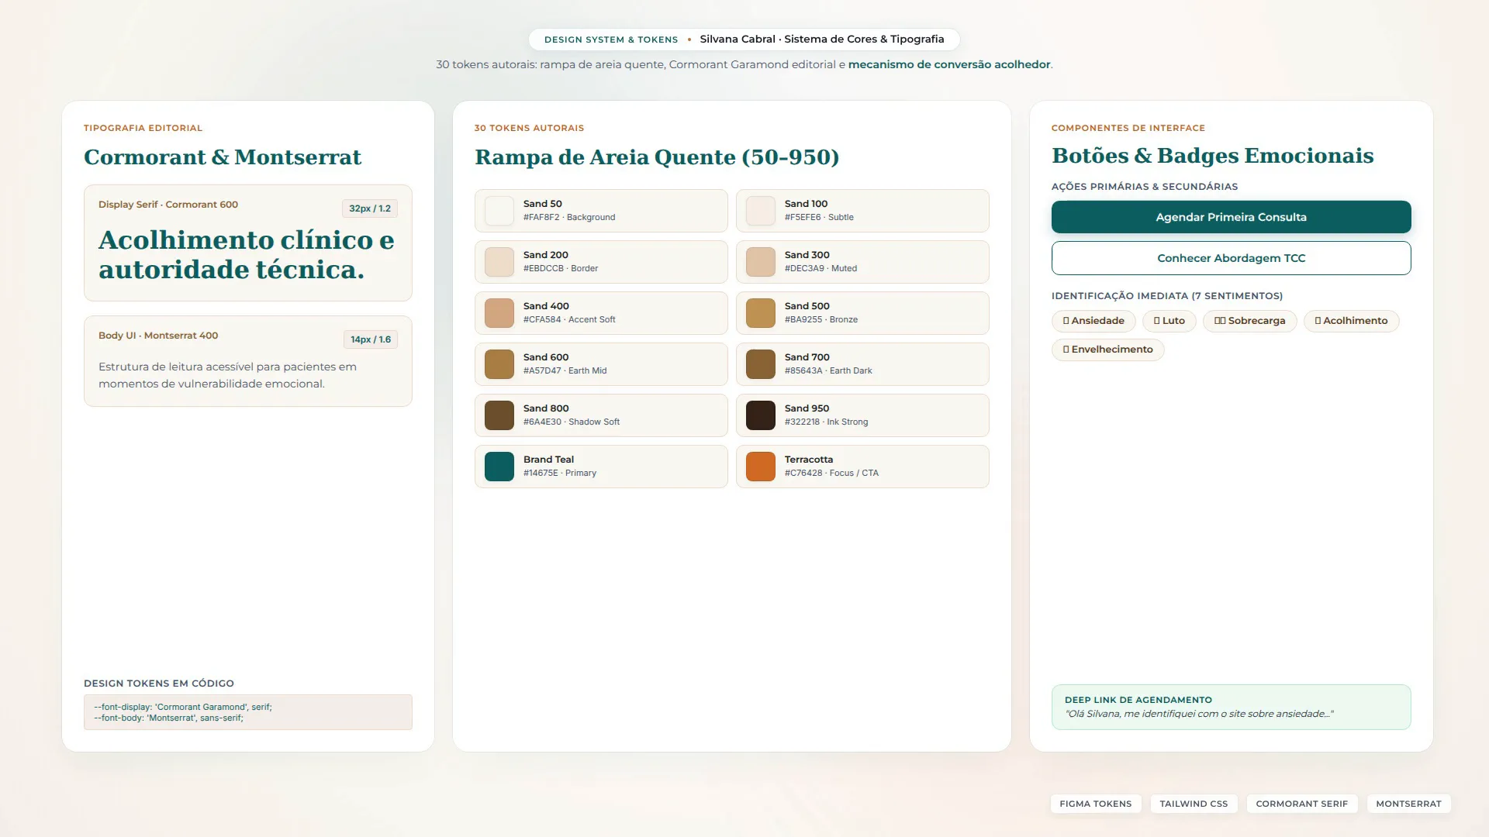Click the CORMORANT SERIF tag
The height and width of the screenshot is (837, 1489).
1301,804
